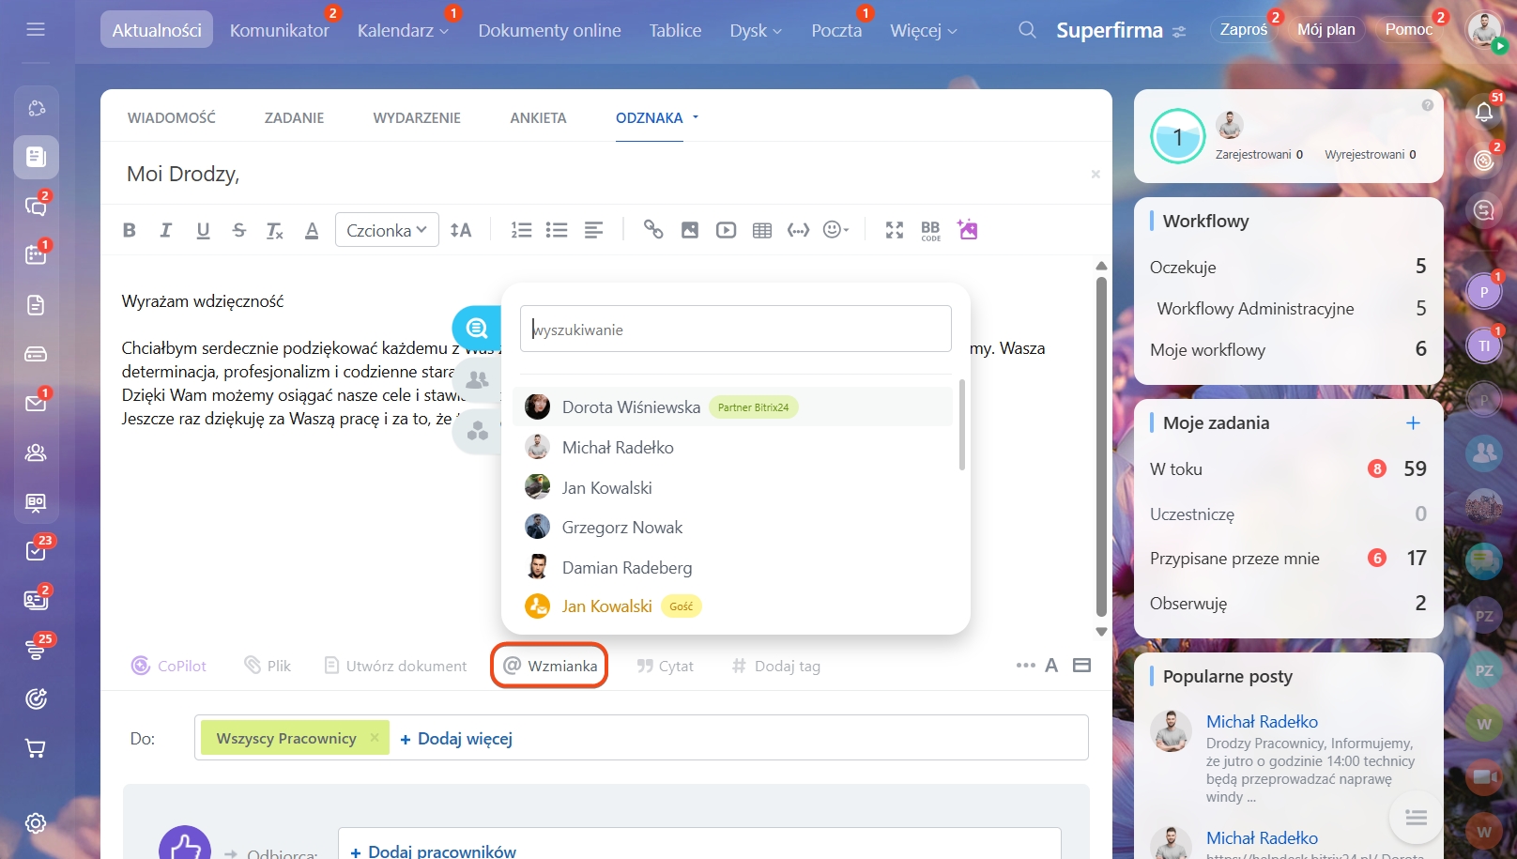The image size is (1517, 859).
Task: Select Damian Radeberg in mention list
Action: pyautogui.click(x=732, y=567)
